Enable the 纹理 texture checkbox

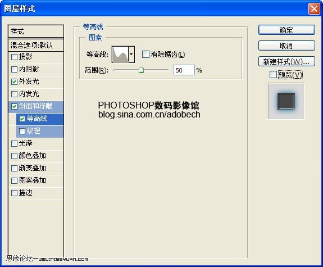[x=22, y=131]
